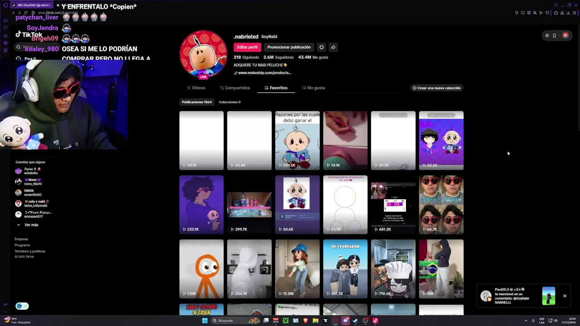Screen dimensions: 580x326
Task: Click the Editar perfil button
Action: click(x=247, y=47)
